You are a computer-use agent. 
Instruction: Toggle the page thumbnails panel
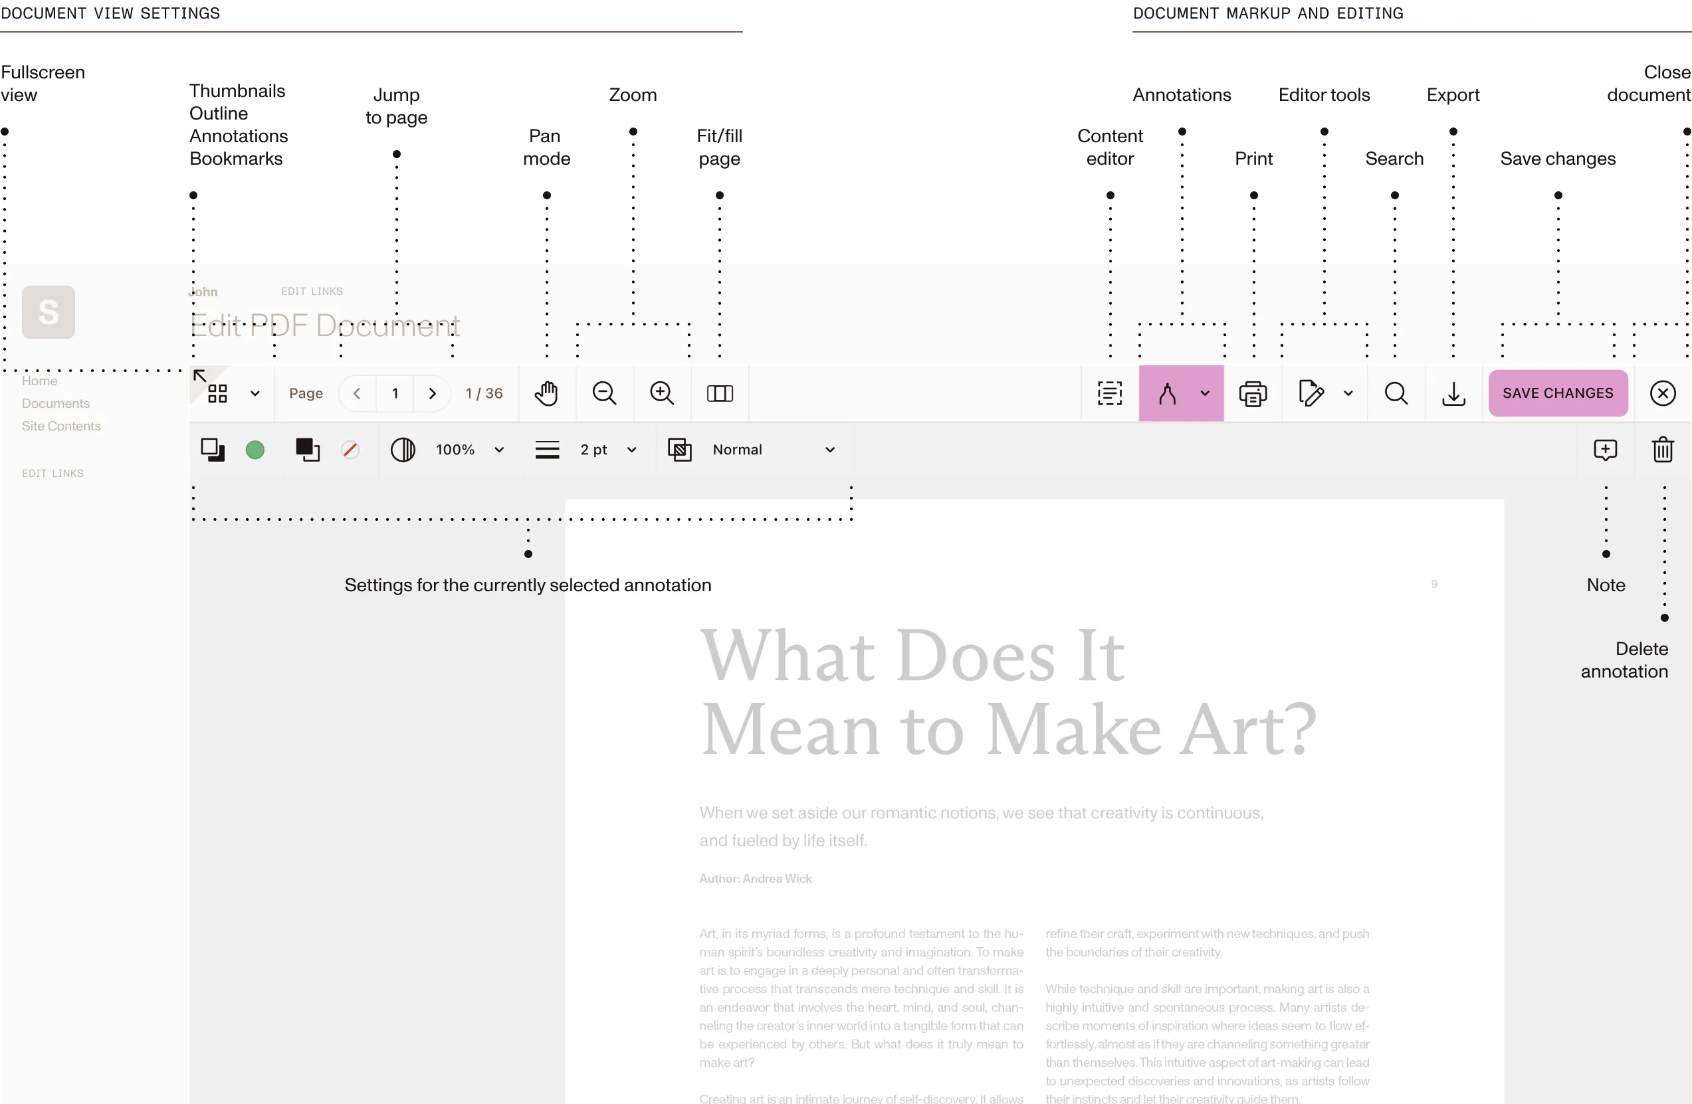[215, 393]
